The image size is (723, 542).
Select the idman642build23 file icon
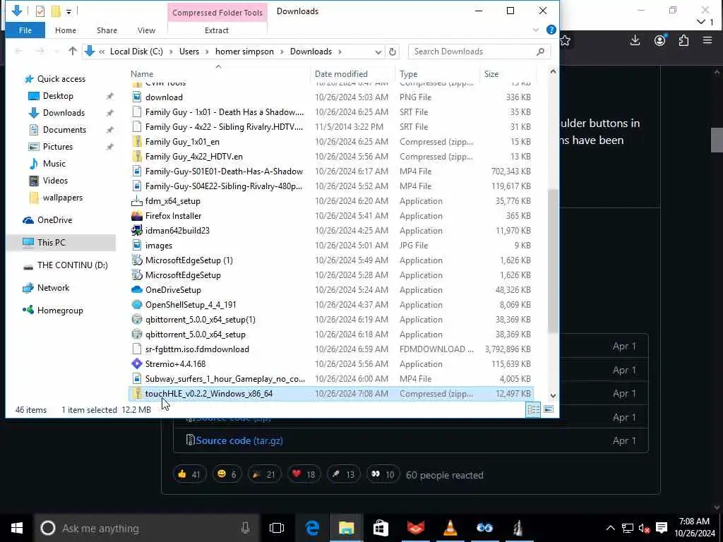pos(137,231)
